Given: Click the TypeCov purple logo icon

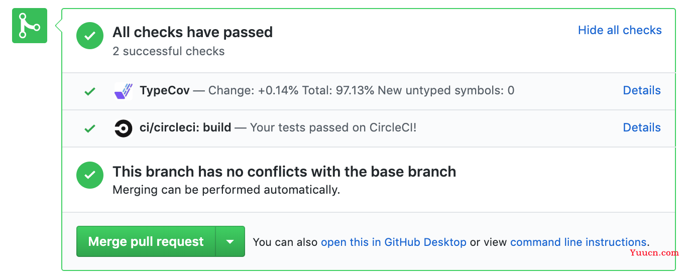Looking at the screenshot, I should click(124, 91).
